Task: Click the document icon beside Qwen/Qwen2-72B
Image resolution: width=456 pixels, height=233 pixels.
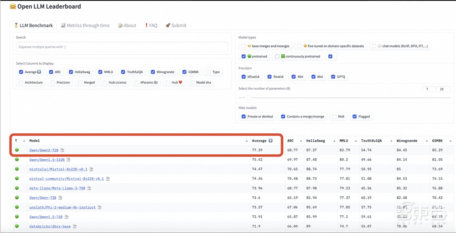Action: [x=62, y=150]
